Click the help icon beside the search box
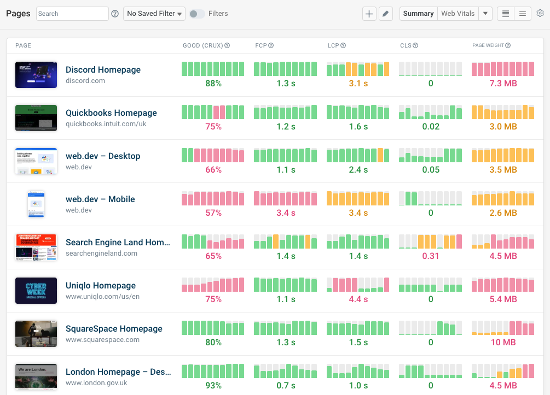Screen dimensions: 550x395 [x=115, y=14]
